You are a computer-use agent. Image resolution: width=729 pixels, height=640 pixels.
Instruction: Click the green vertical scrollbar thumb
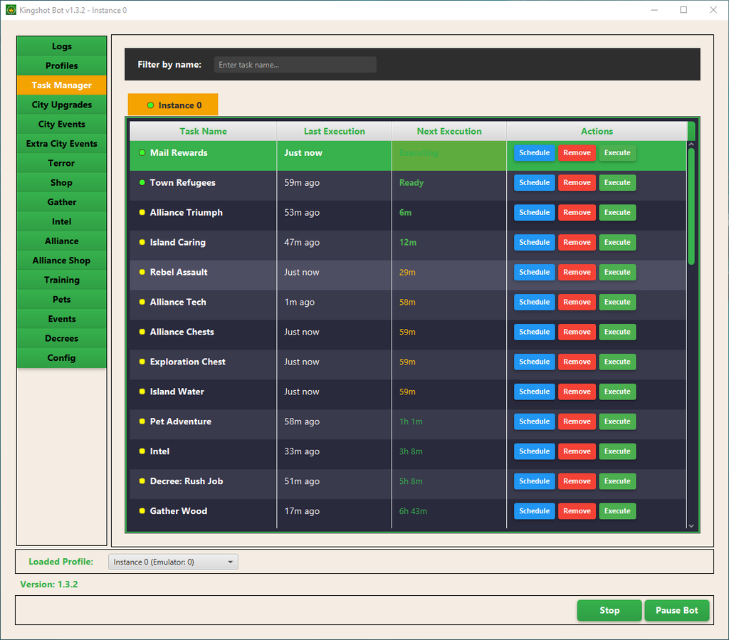[691, 206]
